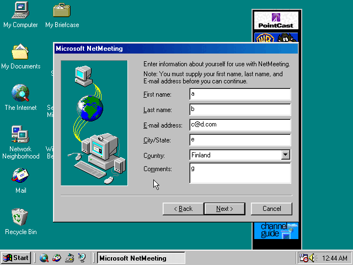Open the My Computer desktop icon
353x265 pixels.
coord(20,14)
